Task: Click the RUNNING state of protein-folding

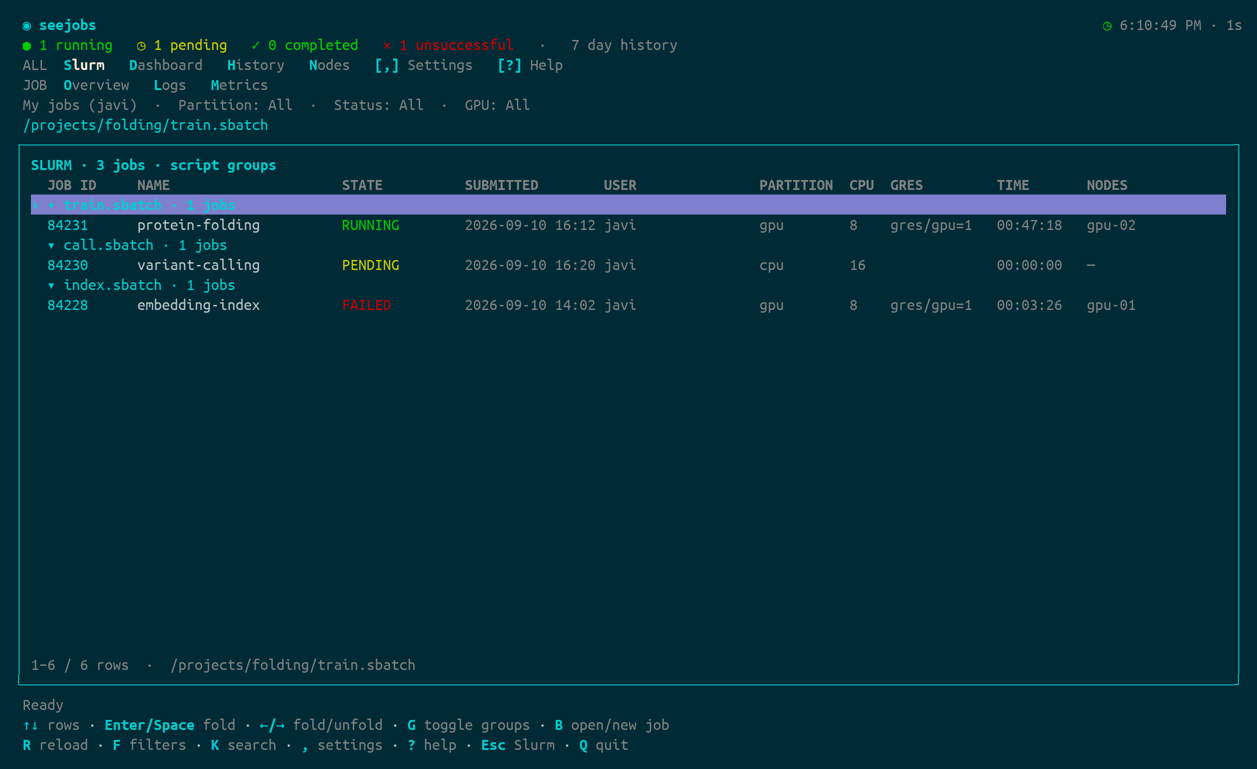Action: (x=370, y=225)
